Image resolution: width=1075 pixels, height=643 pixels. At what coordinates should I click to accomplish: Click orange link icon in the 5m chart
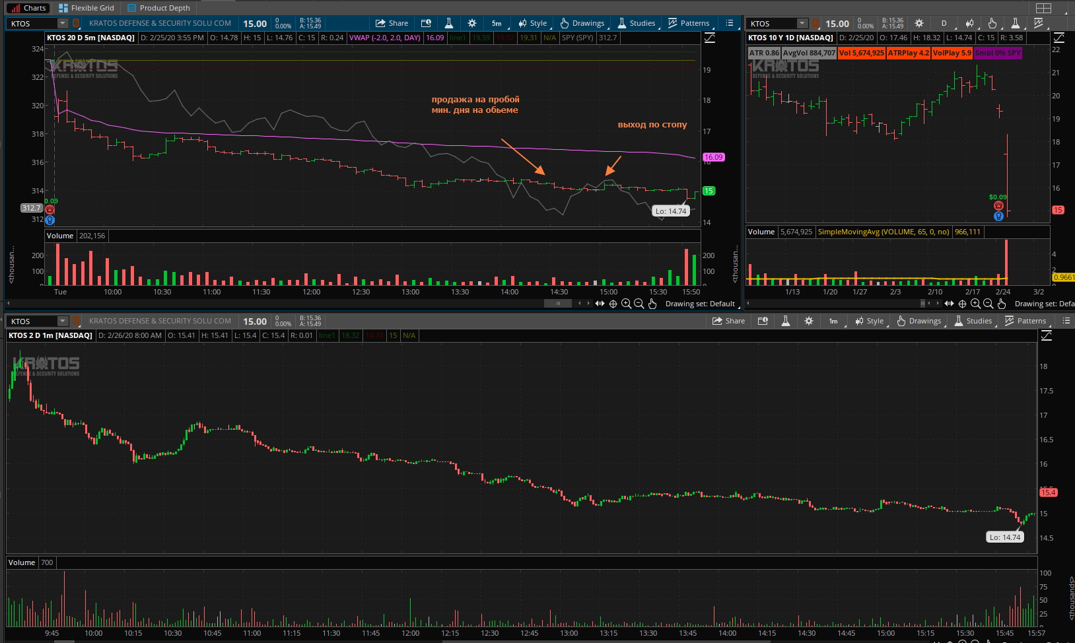76,23
